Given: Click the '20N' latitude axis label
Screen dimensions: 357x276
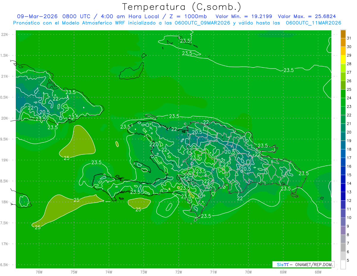Looking at the screenshot, I should (4, 118).
